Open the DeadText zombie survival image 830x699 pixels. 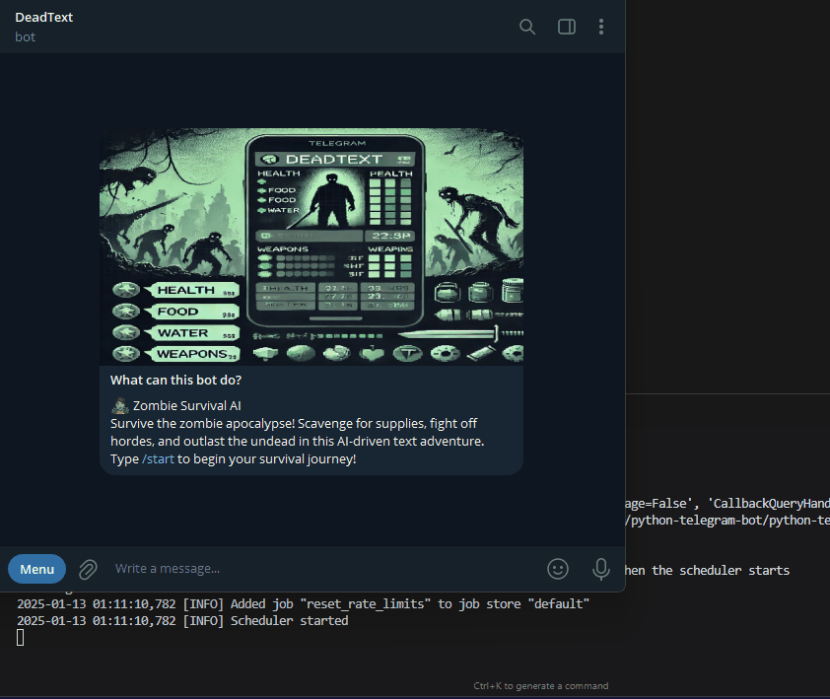coord(311,246)
